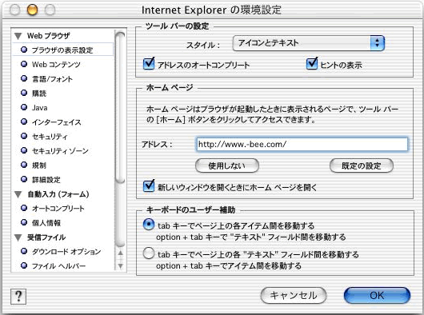This screenshot has width=424, height=315.
Task: Select Java in the settings list
Action: 40,107
